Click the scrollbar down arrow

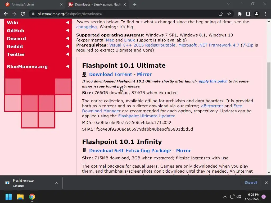(269, 173)
